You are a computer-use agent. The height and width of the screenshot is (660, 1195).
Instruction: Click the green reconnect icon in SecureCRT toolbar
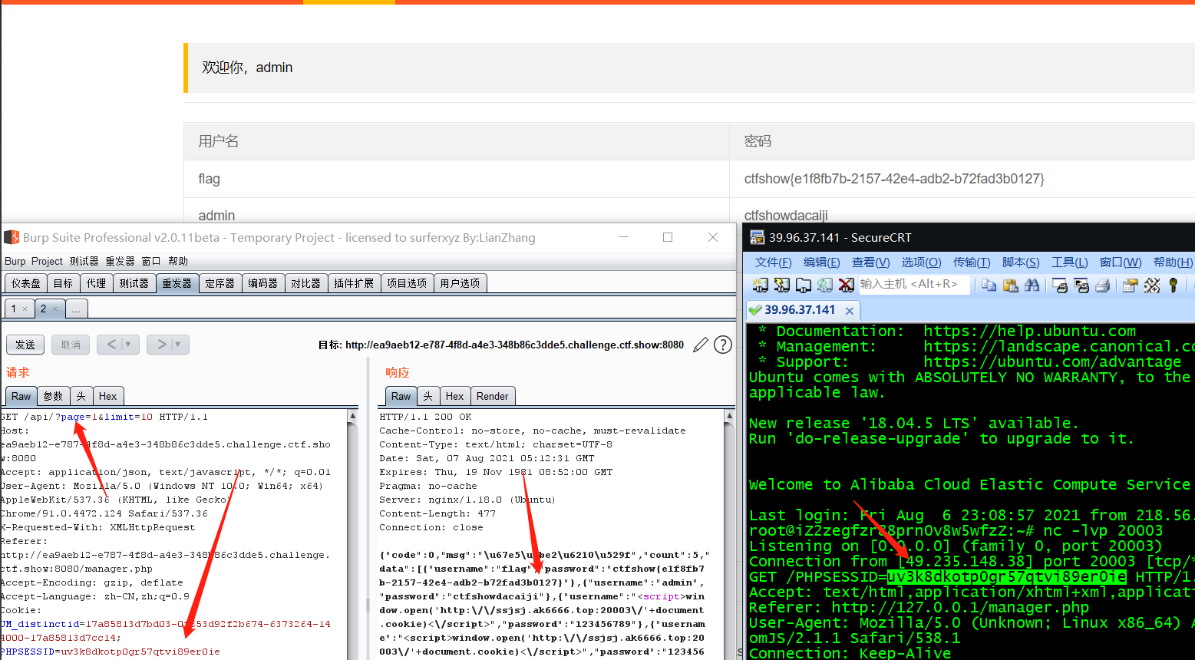(825, 285)
